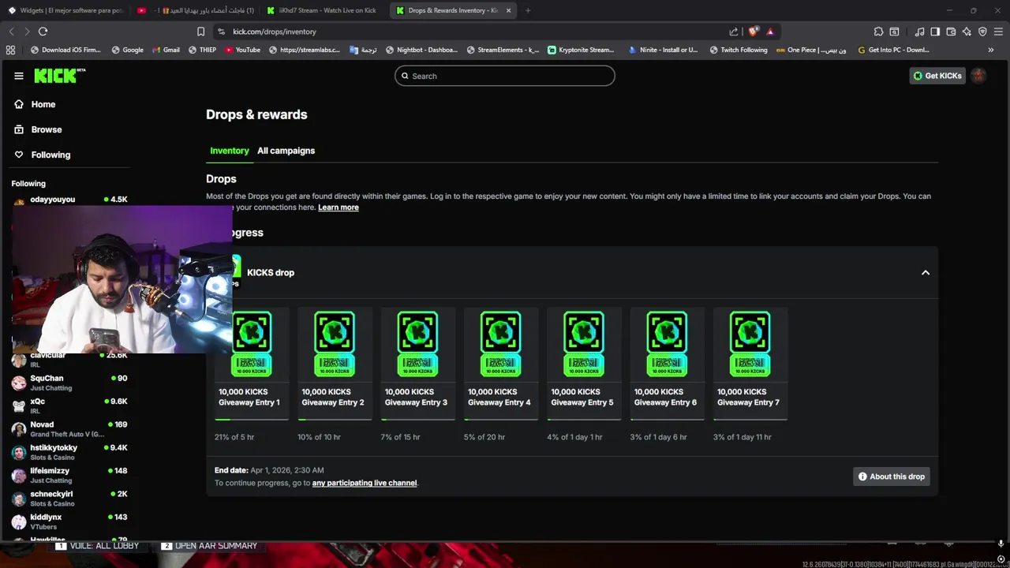The height and width of the screenshot is (568, 1010).
Task: Click the Brave playlist music note icon
Action: point(919,32)
